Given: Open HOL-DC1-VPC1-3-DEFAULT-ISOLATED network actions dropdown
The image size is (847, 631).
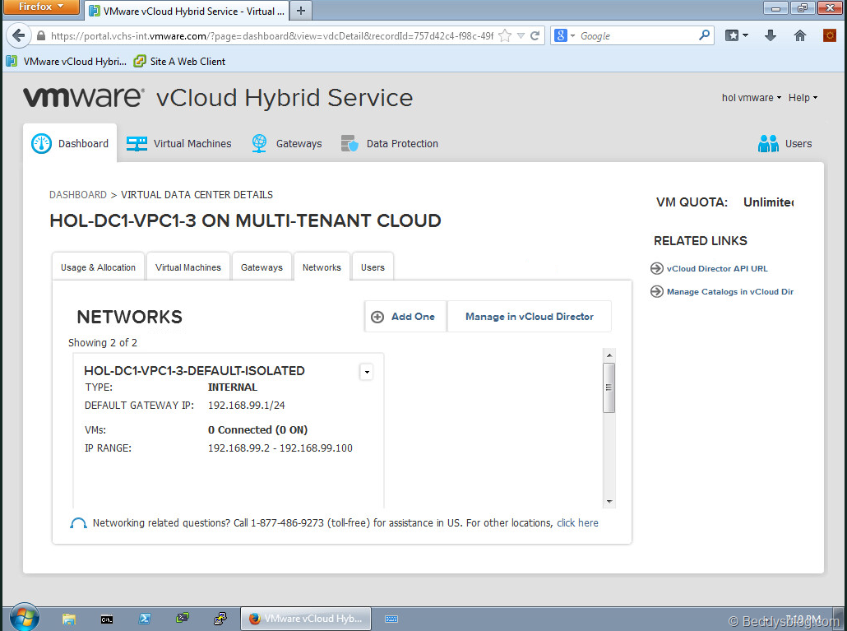Looking at the screenshot, I should click(x=367, y=372).
